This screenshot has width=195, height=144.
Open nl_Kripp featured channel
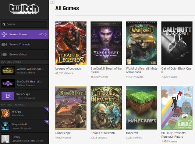24,113
